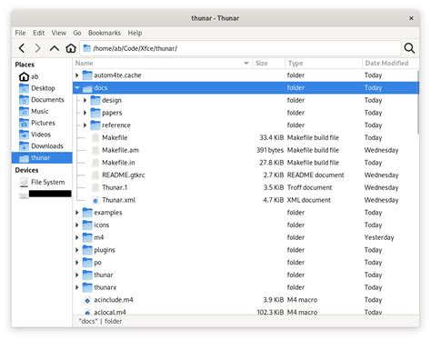The width and height of the screenshot is (431, 340).
Task: Open the Downloads place in sidebar
Action: [41, 146]
